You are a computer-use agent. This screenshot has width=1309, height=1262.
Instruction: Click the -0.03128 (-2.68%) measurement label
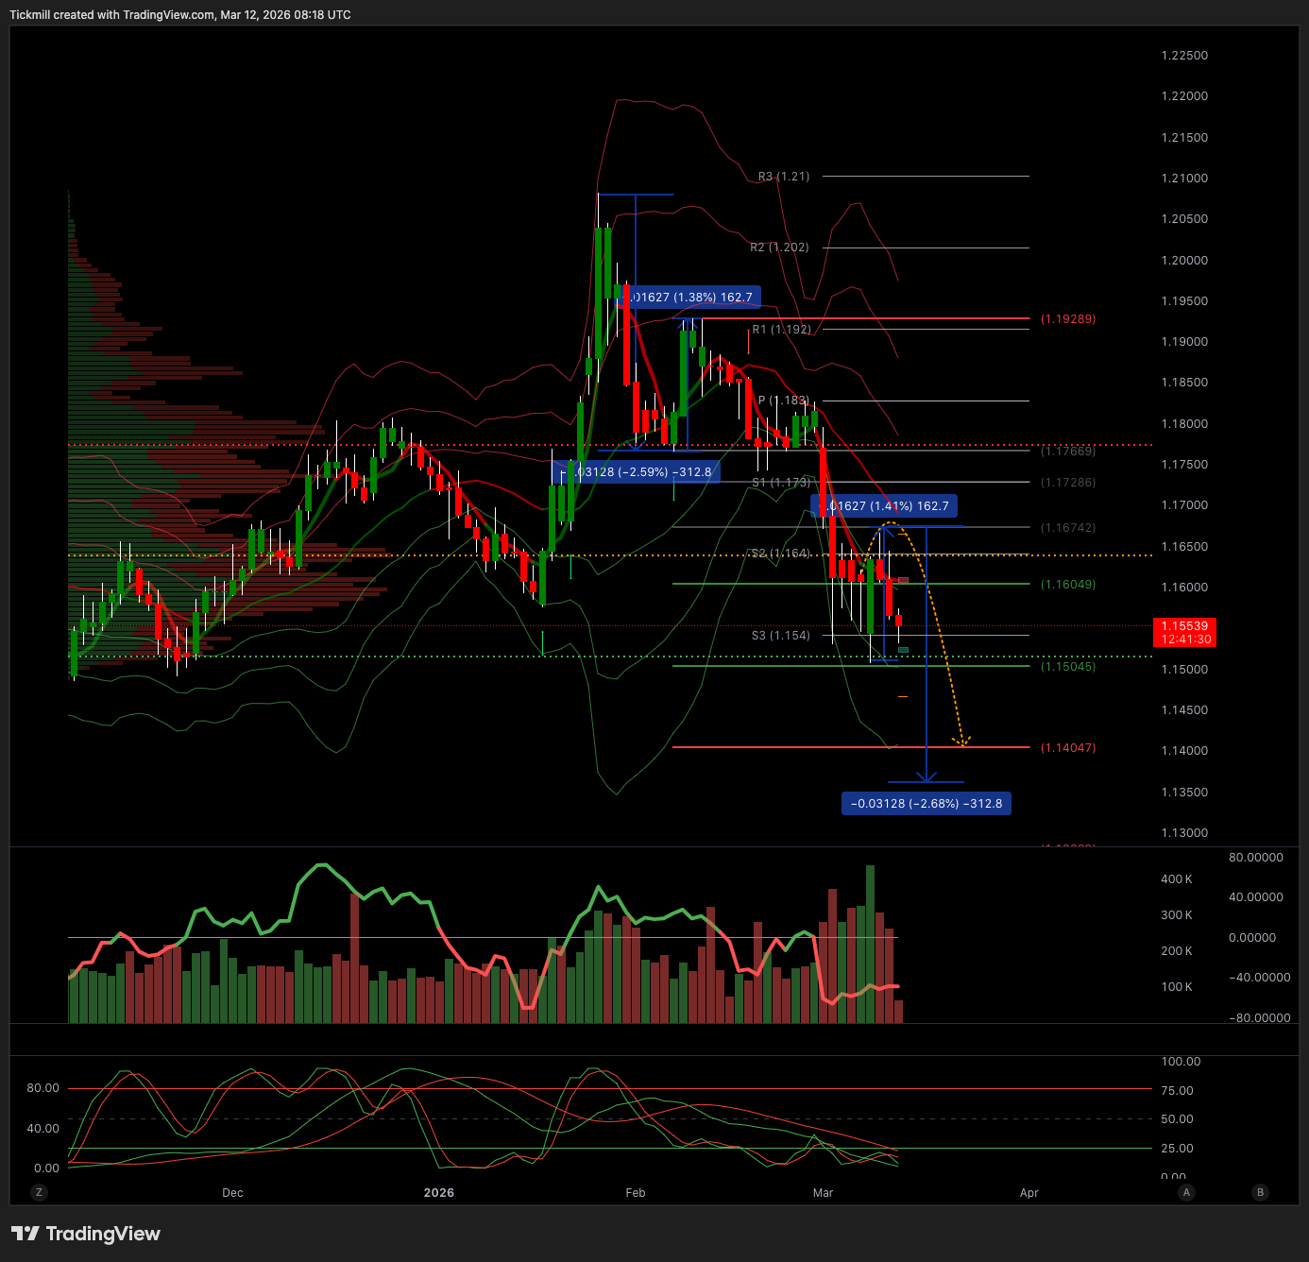coord(926,804)
